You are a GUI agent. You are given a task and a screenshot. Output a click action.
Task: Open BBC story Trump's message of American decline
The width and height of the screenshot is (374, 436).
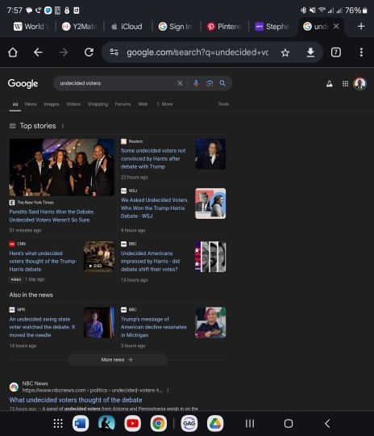coord(153,327)
